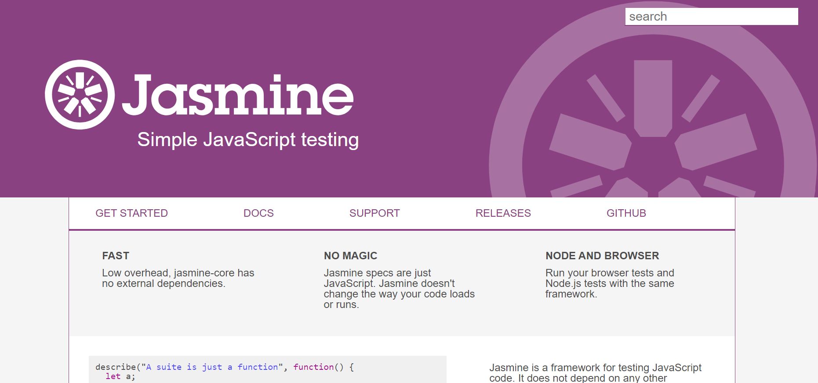Click the "A suite is just a function" string
This screenshot has height=383, width=818.
tap(212, 367)
